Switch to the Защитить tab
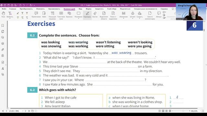The width and height of the screenshot is (207, 116). 99,9
